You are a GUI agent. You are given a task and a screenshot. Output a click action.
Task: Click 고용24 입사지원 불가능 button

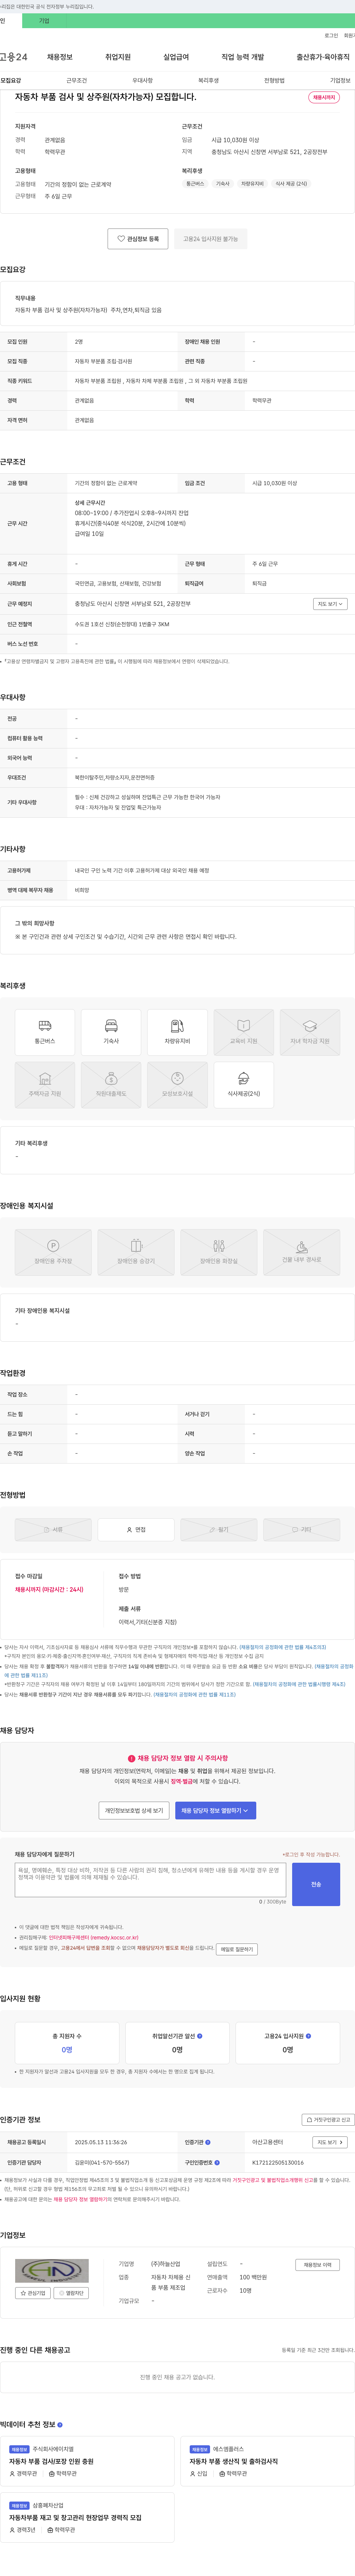210,239
